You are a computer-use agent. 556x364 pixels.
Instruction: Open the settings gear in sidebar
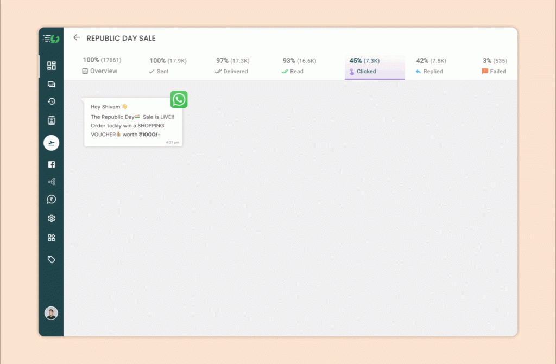click(x=52, y=219)
